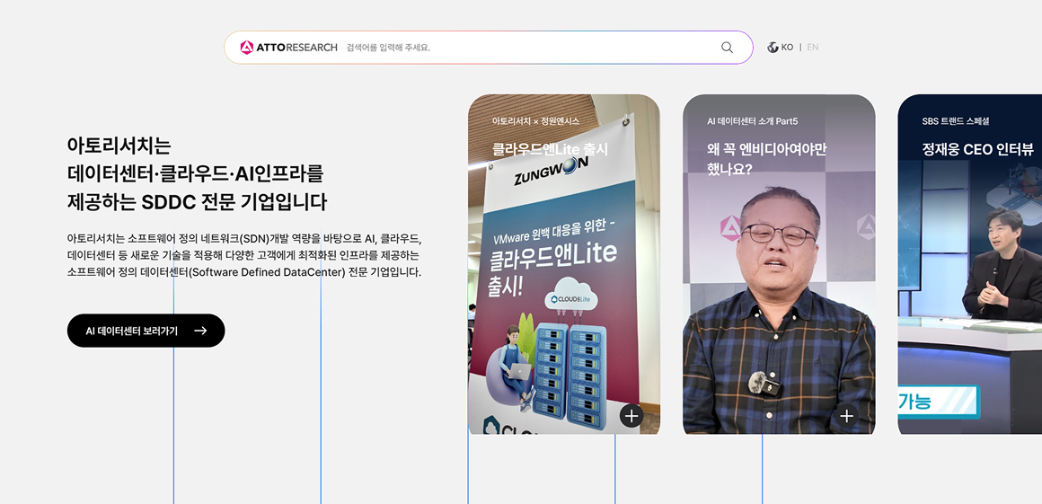Click arrow icon in AI 데이터센터 button
1042x504 pixels.
pyautogui.click(x=200, y=331)
